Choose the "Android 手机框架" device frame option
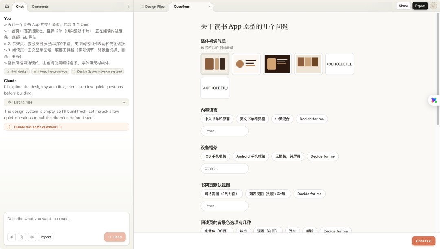 [251, 156]
